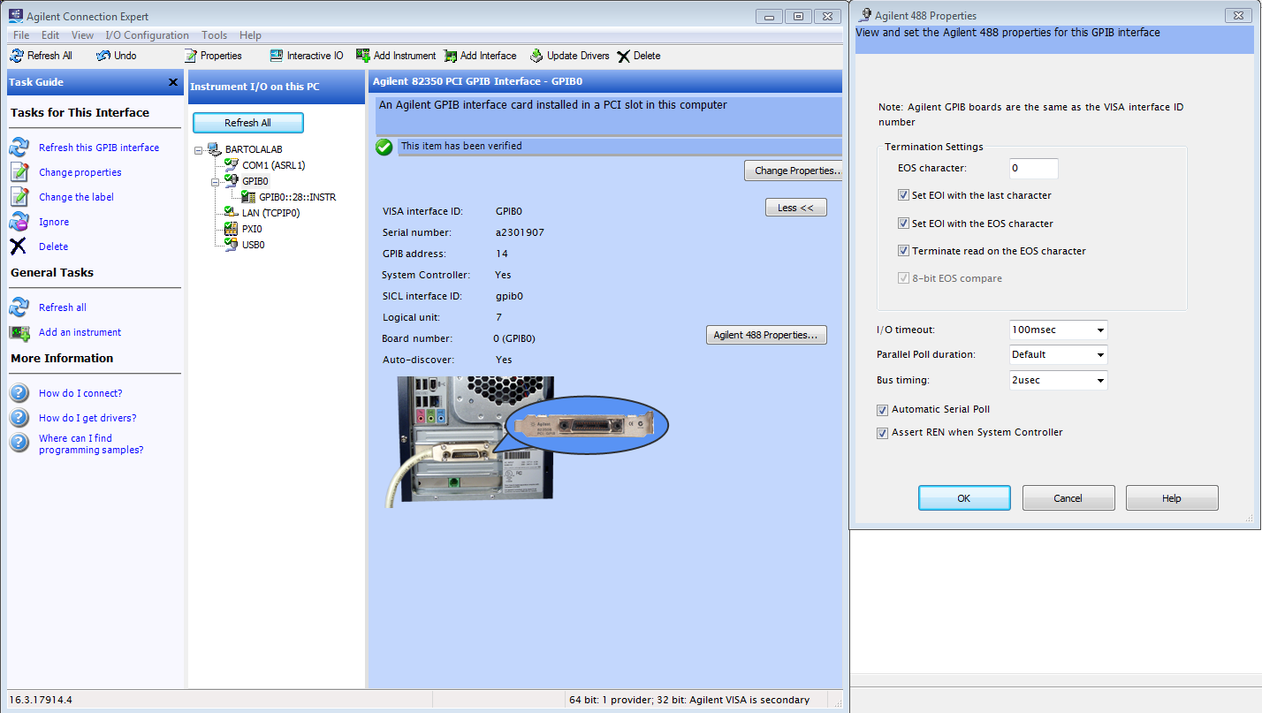Click the Refresh All button in instrument panel

click(x=247, y=123)
